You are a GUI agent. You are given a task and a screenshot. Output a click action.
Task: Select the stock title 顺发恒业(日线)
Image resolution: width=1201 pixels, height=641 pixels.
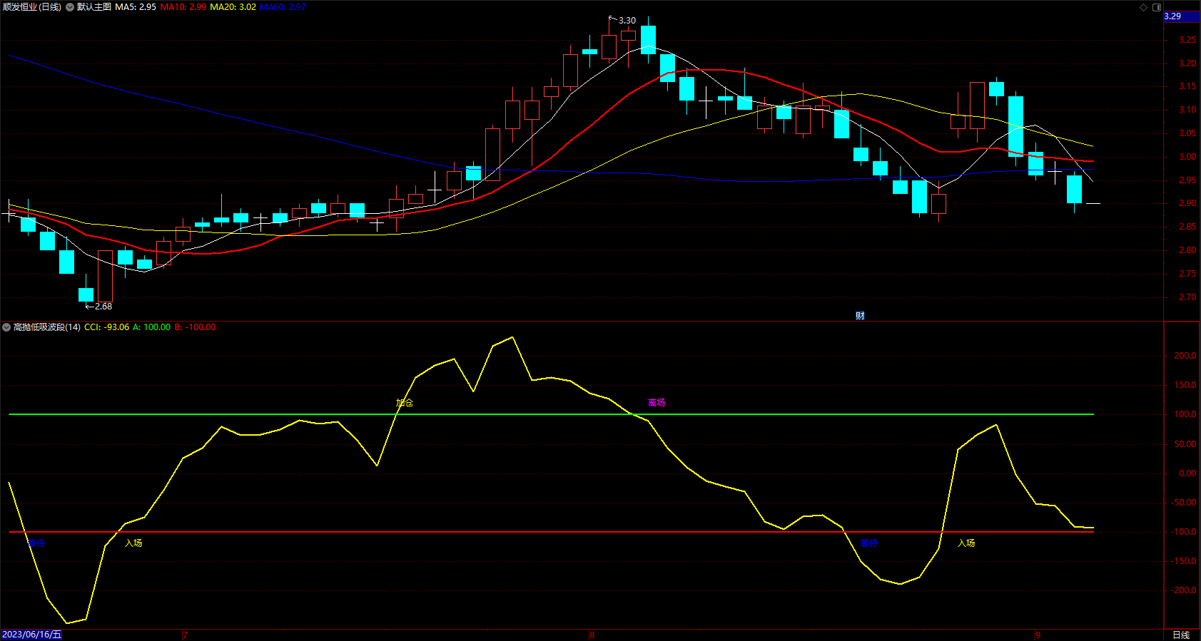pyautogui.click(x=32, y=7)
